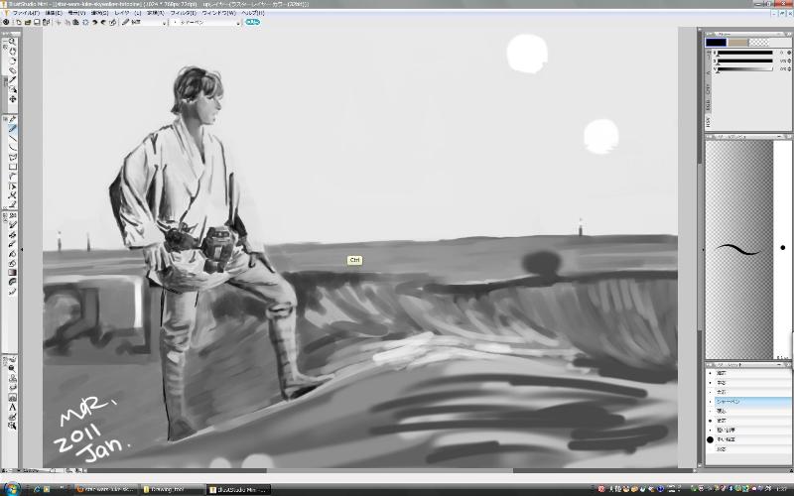
Task: Click the canvas vertical scrollbar
Action: point(699,248)
